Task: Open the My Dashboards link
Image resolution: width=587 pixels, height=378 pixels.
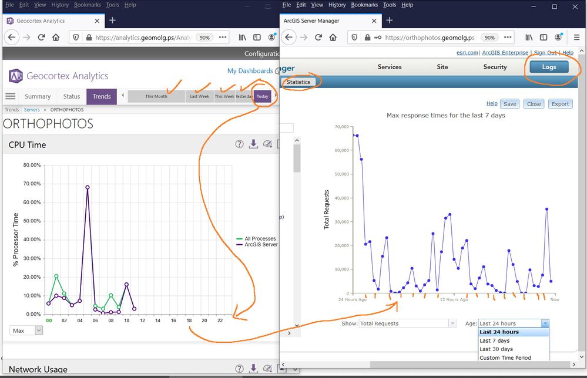Action: 250,70
